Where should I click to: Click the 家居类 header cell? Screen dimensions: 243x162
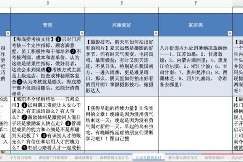[x=196, y=25]
